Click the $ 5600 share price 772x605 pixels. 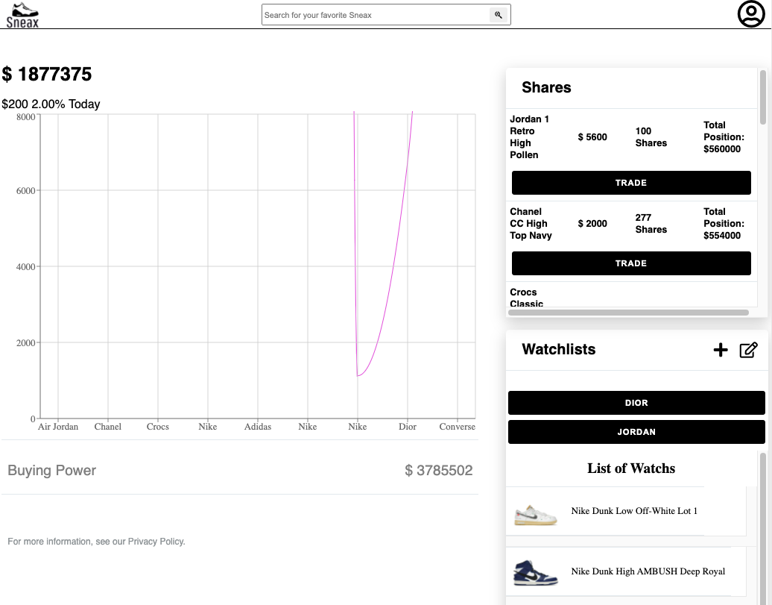coord(592,137)
